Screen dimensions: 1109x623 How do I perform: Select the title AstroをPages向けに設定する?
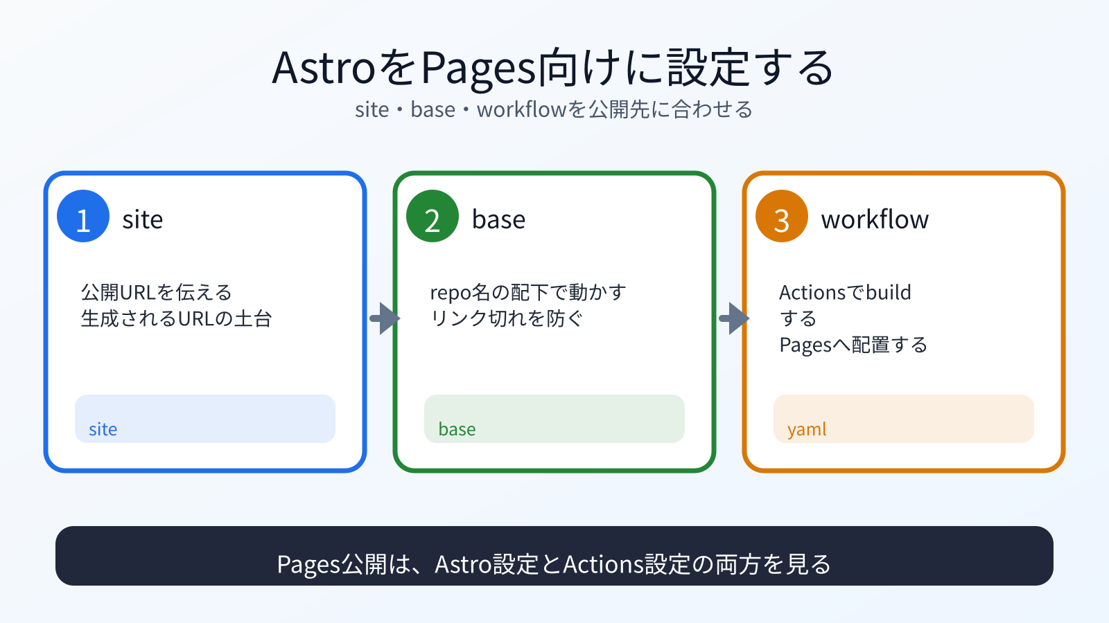553,68
